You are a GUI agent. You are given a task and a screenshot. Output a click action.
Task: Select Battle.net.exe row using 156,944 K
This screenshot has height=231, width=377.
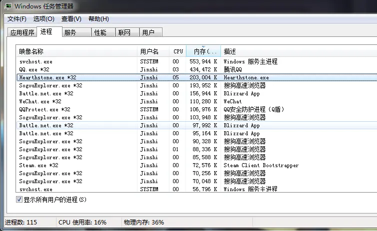tap(196, 94)
